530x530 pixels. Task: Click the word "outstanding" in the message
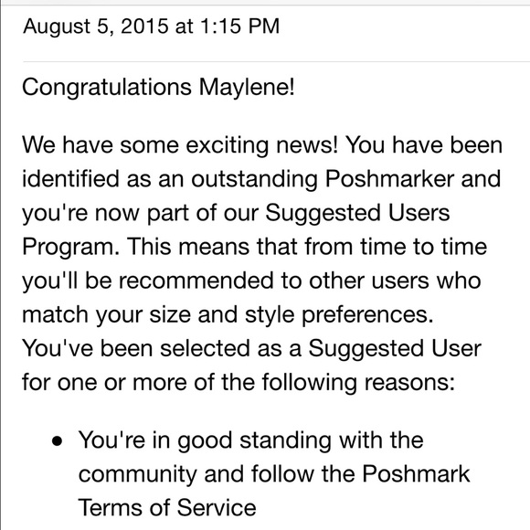click(x=254, y=180)
